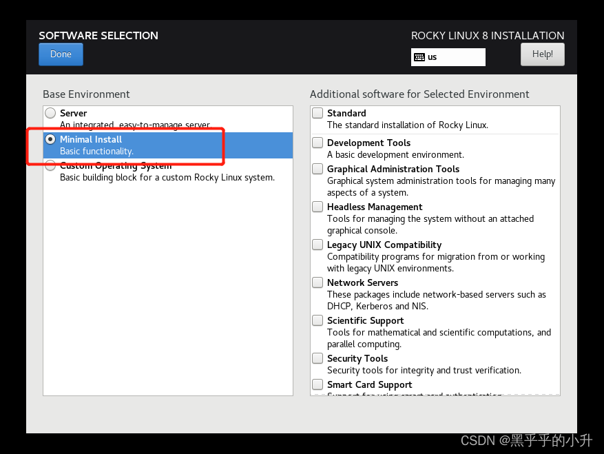Tick the Scientific Support checkbox
The image size is (604, 454).
[317, 320]
